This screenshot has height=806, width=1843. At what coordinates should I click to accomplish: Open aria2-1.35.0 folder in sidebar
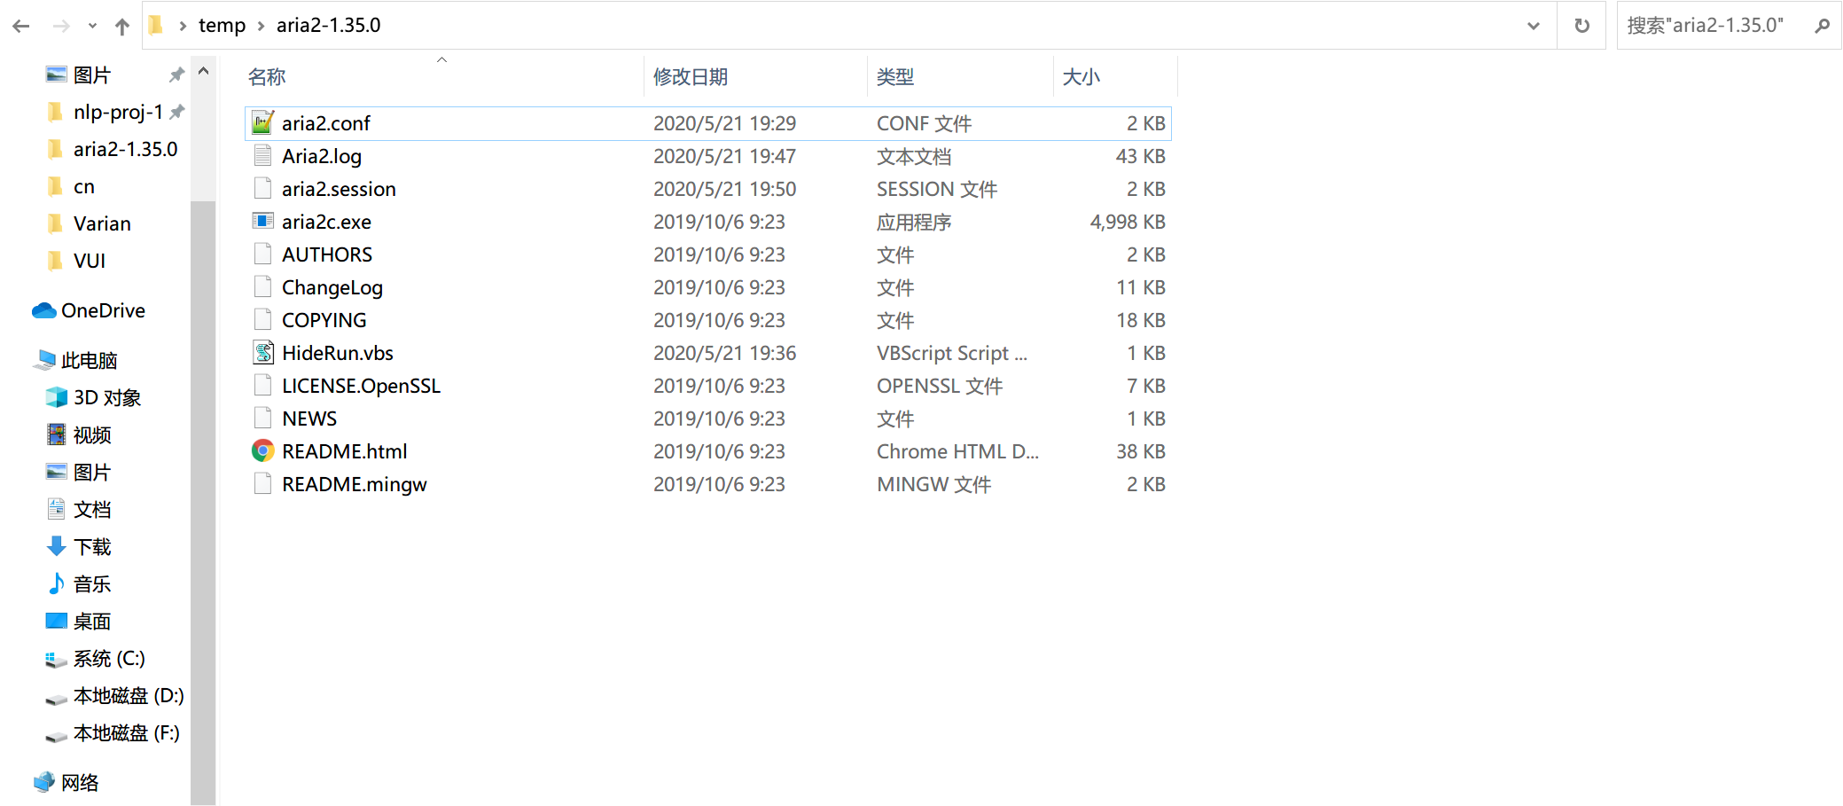click(x=125, y=149)
